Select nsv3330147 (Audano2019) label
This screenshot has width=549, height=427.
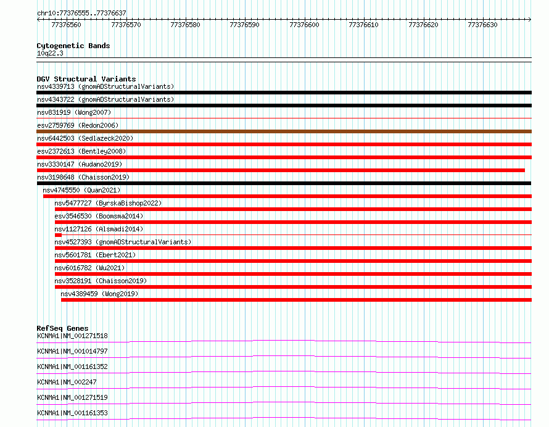(80, 164)
